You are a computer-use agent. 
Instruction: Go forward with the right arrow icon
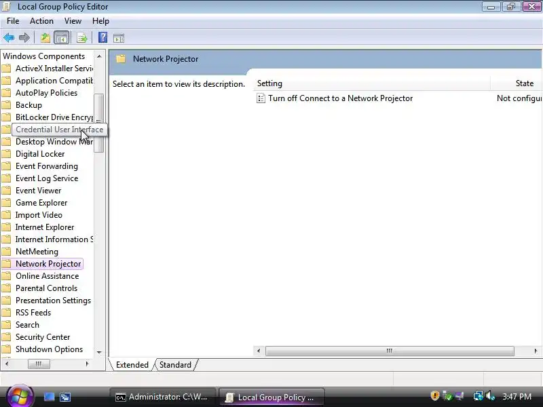(x=24, y=38)
